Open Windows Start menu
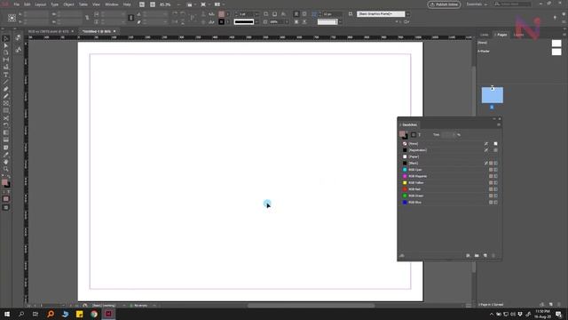568x320 pixels. (7, 314)
